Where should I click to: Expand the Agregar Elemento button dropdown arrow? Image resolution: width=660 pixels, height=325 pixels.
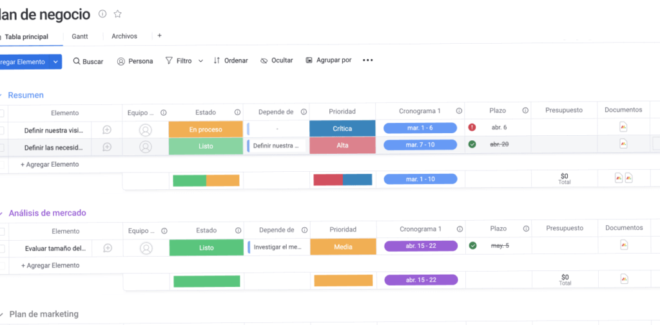tap(56, 62)
